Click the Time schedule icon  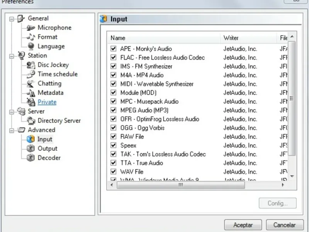coord(31,74)
